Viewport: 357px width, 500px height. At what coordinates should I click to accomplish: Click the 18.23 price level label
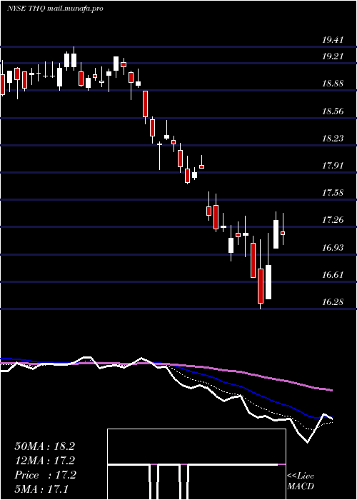[x=333, y=139]
